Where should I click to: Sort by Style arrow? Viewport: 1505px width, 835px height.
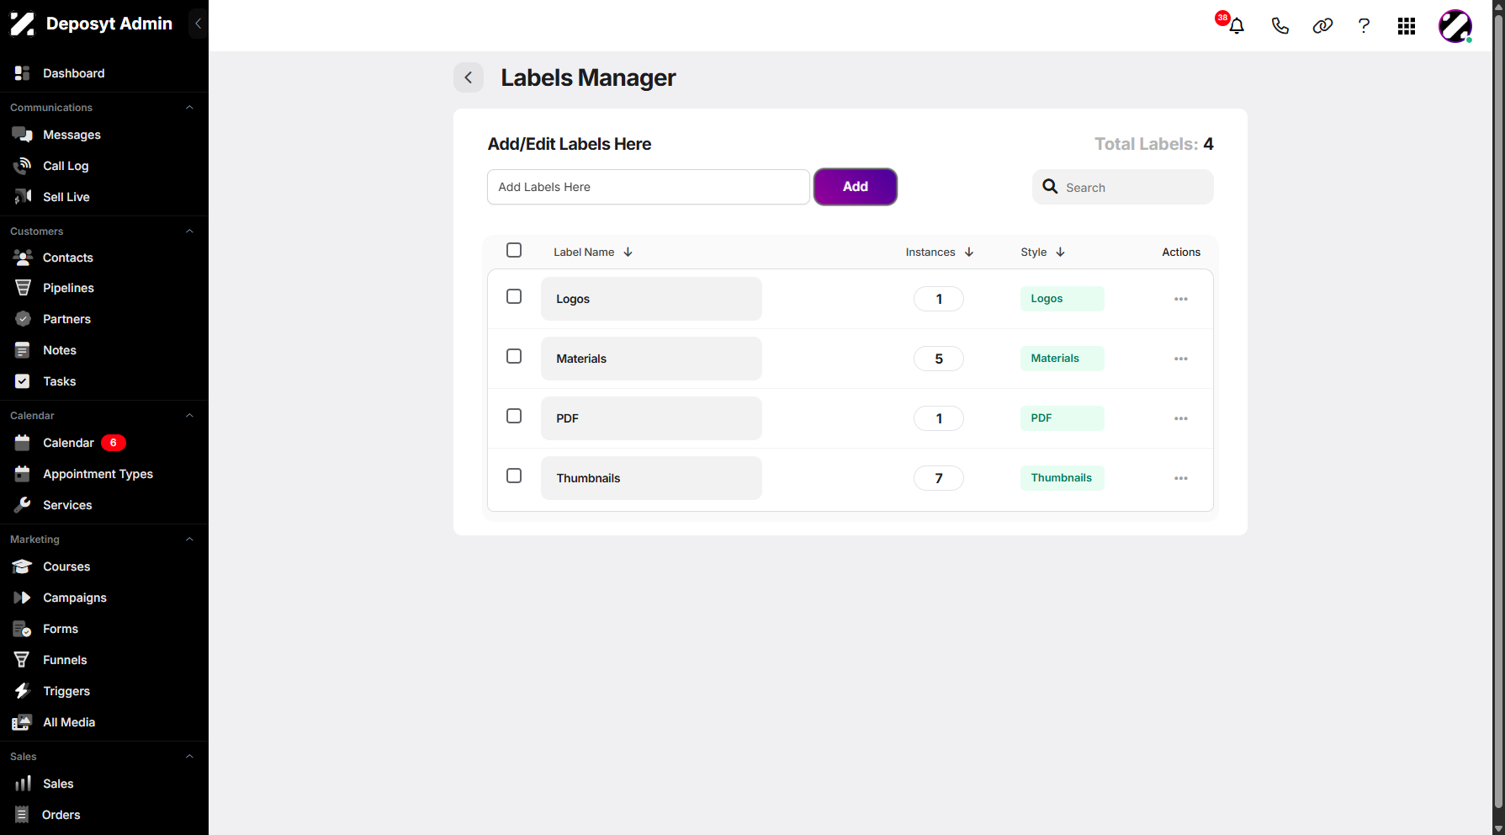[1060, 252]
